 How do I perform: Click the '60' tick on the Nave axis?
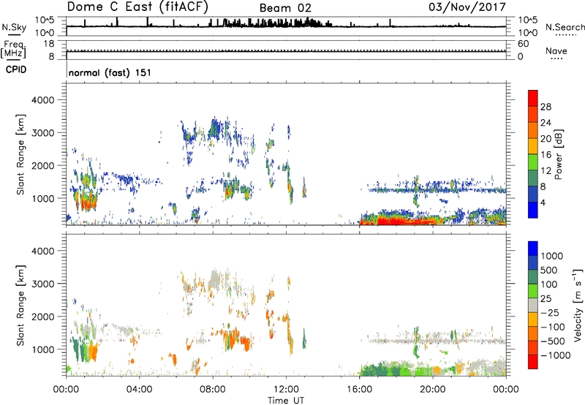(x=523, y=44)
